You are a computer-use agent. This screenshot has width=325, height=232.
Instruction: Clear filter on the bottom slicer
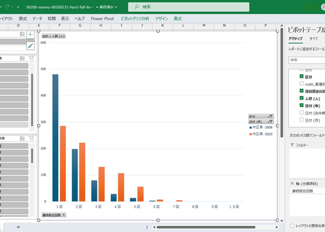(x=31, y=138)
